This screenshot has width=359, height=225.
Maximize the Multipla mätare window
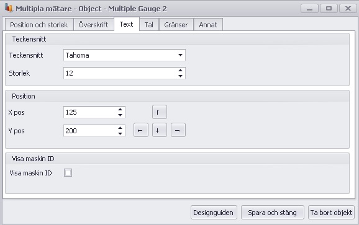[329, 9]
